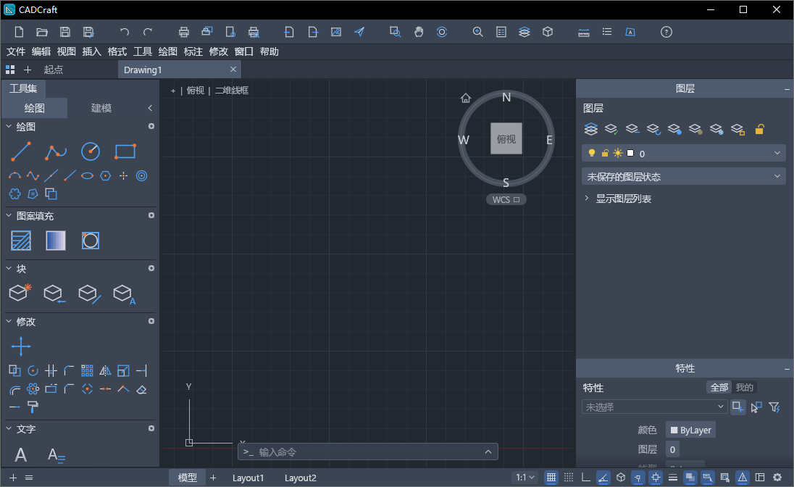Toggle the WCS coordinate system button
Screen dimensions: 794x487
click(506, 200)
